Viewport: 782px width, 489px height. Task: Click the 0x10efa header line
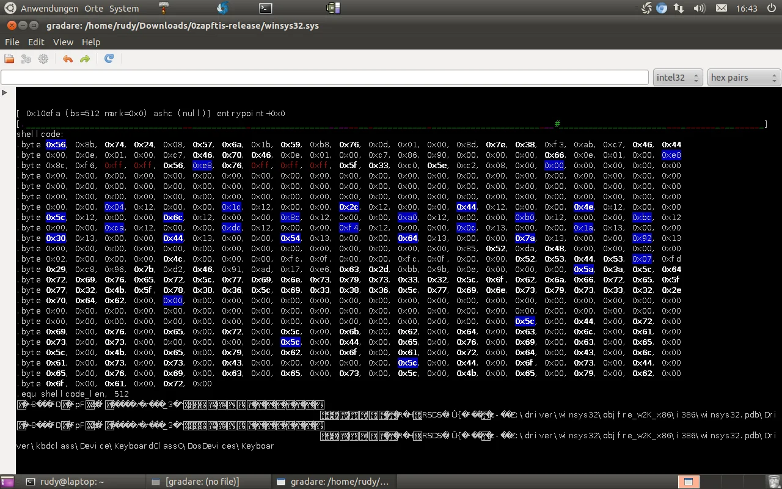pos(151,114)
